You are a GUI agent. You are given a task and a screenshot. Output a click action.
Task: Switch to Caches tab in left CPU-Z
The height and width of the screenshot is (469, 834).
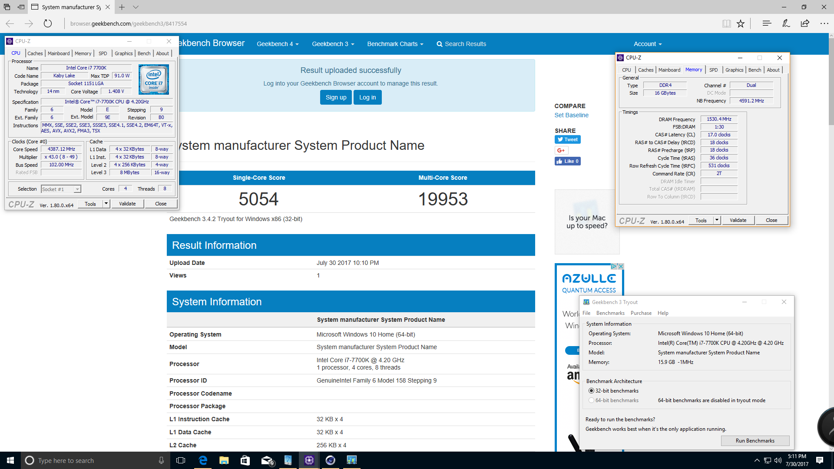coord(35,53)
